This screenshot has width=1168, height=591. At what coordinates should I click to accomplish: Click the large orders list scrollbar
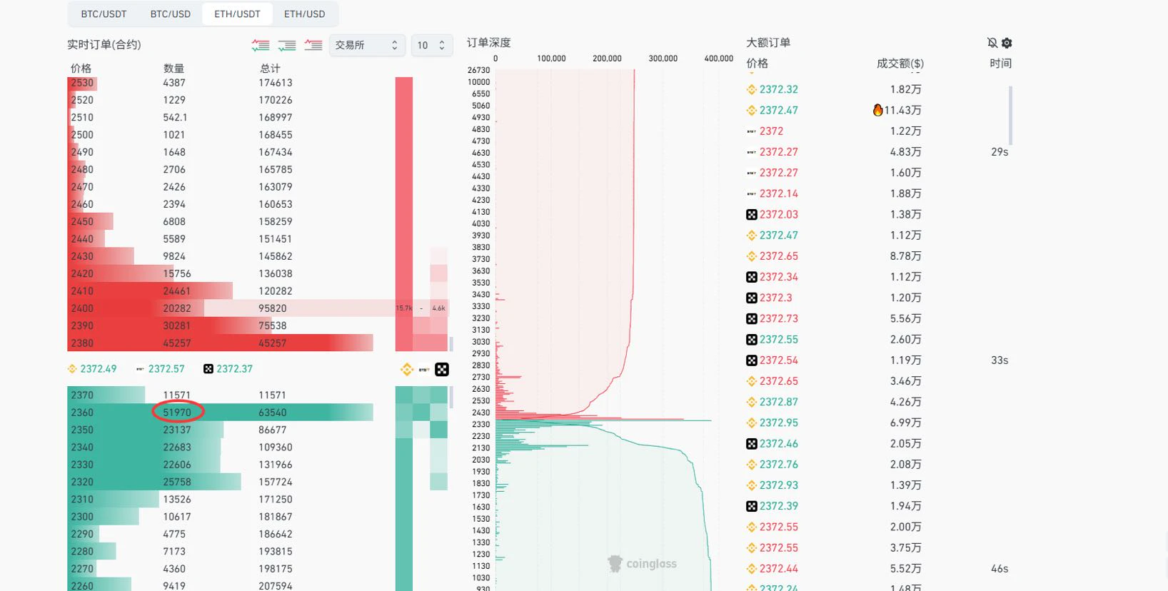click(x=1010, y=115)
